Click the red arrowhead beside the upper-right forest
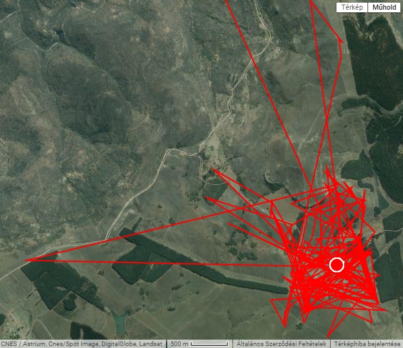 click(341, 40)
